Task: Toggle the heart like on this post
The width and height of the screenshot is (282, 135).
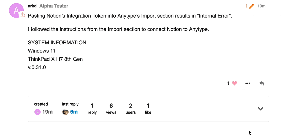Action: [234, 83]
